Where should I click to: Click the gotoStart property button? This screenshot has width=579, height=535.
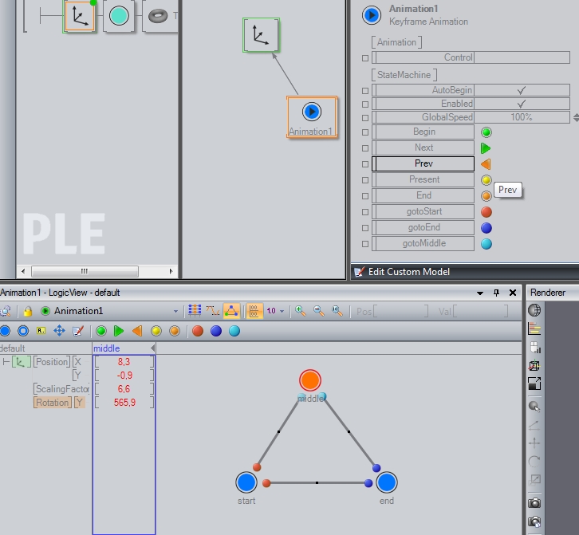coord(423,212)
